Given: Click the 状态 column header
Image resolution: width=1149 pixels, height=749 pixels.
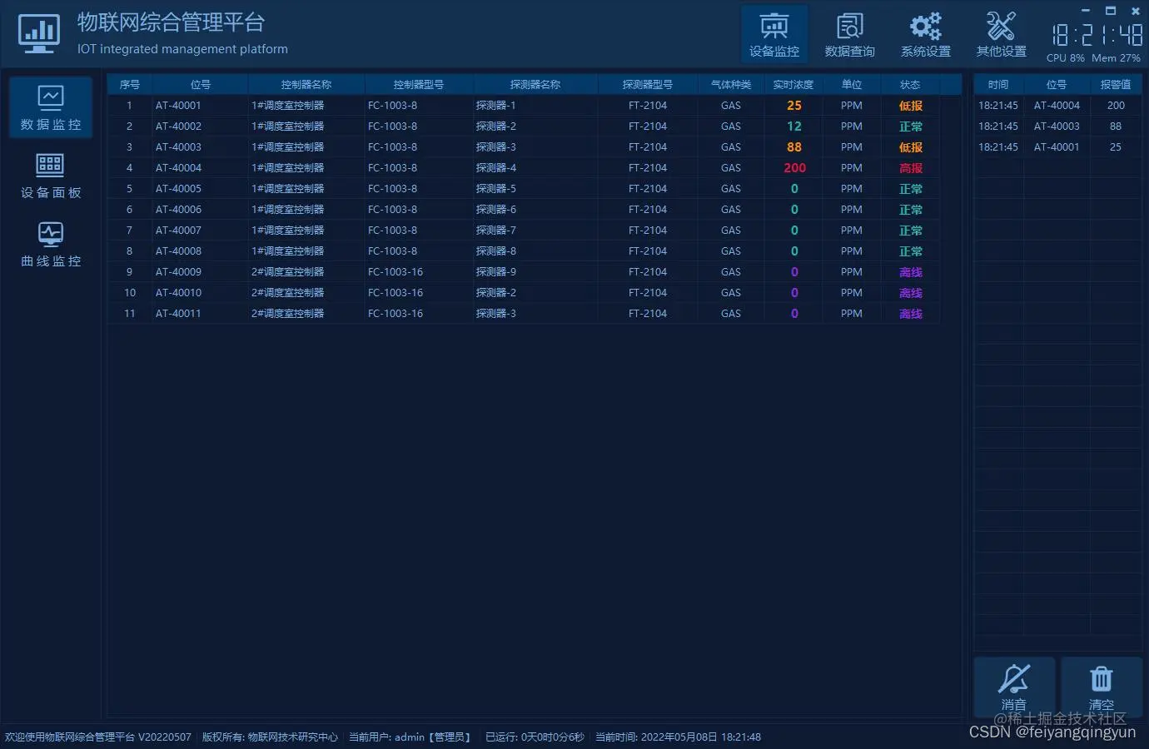Looking at the screenshot, I should tap(910, 85).
